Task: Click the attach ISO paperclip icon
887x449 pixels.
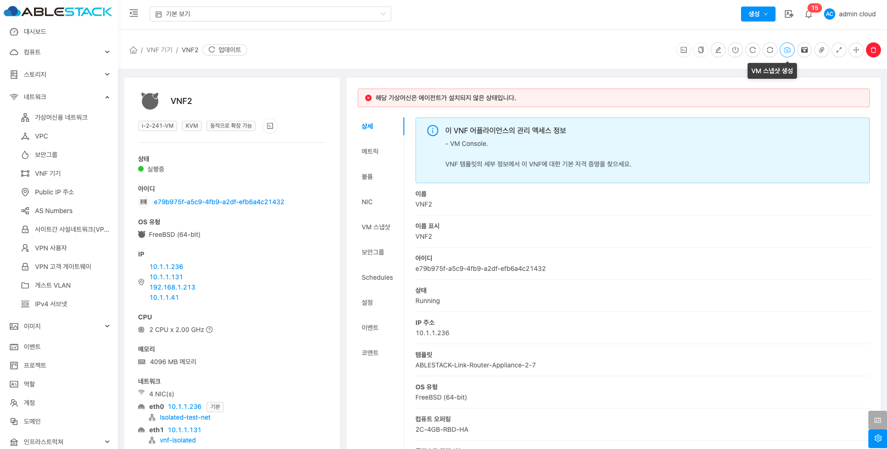Action: (821, 50)
